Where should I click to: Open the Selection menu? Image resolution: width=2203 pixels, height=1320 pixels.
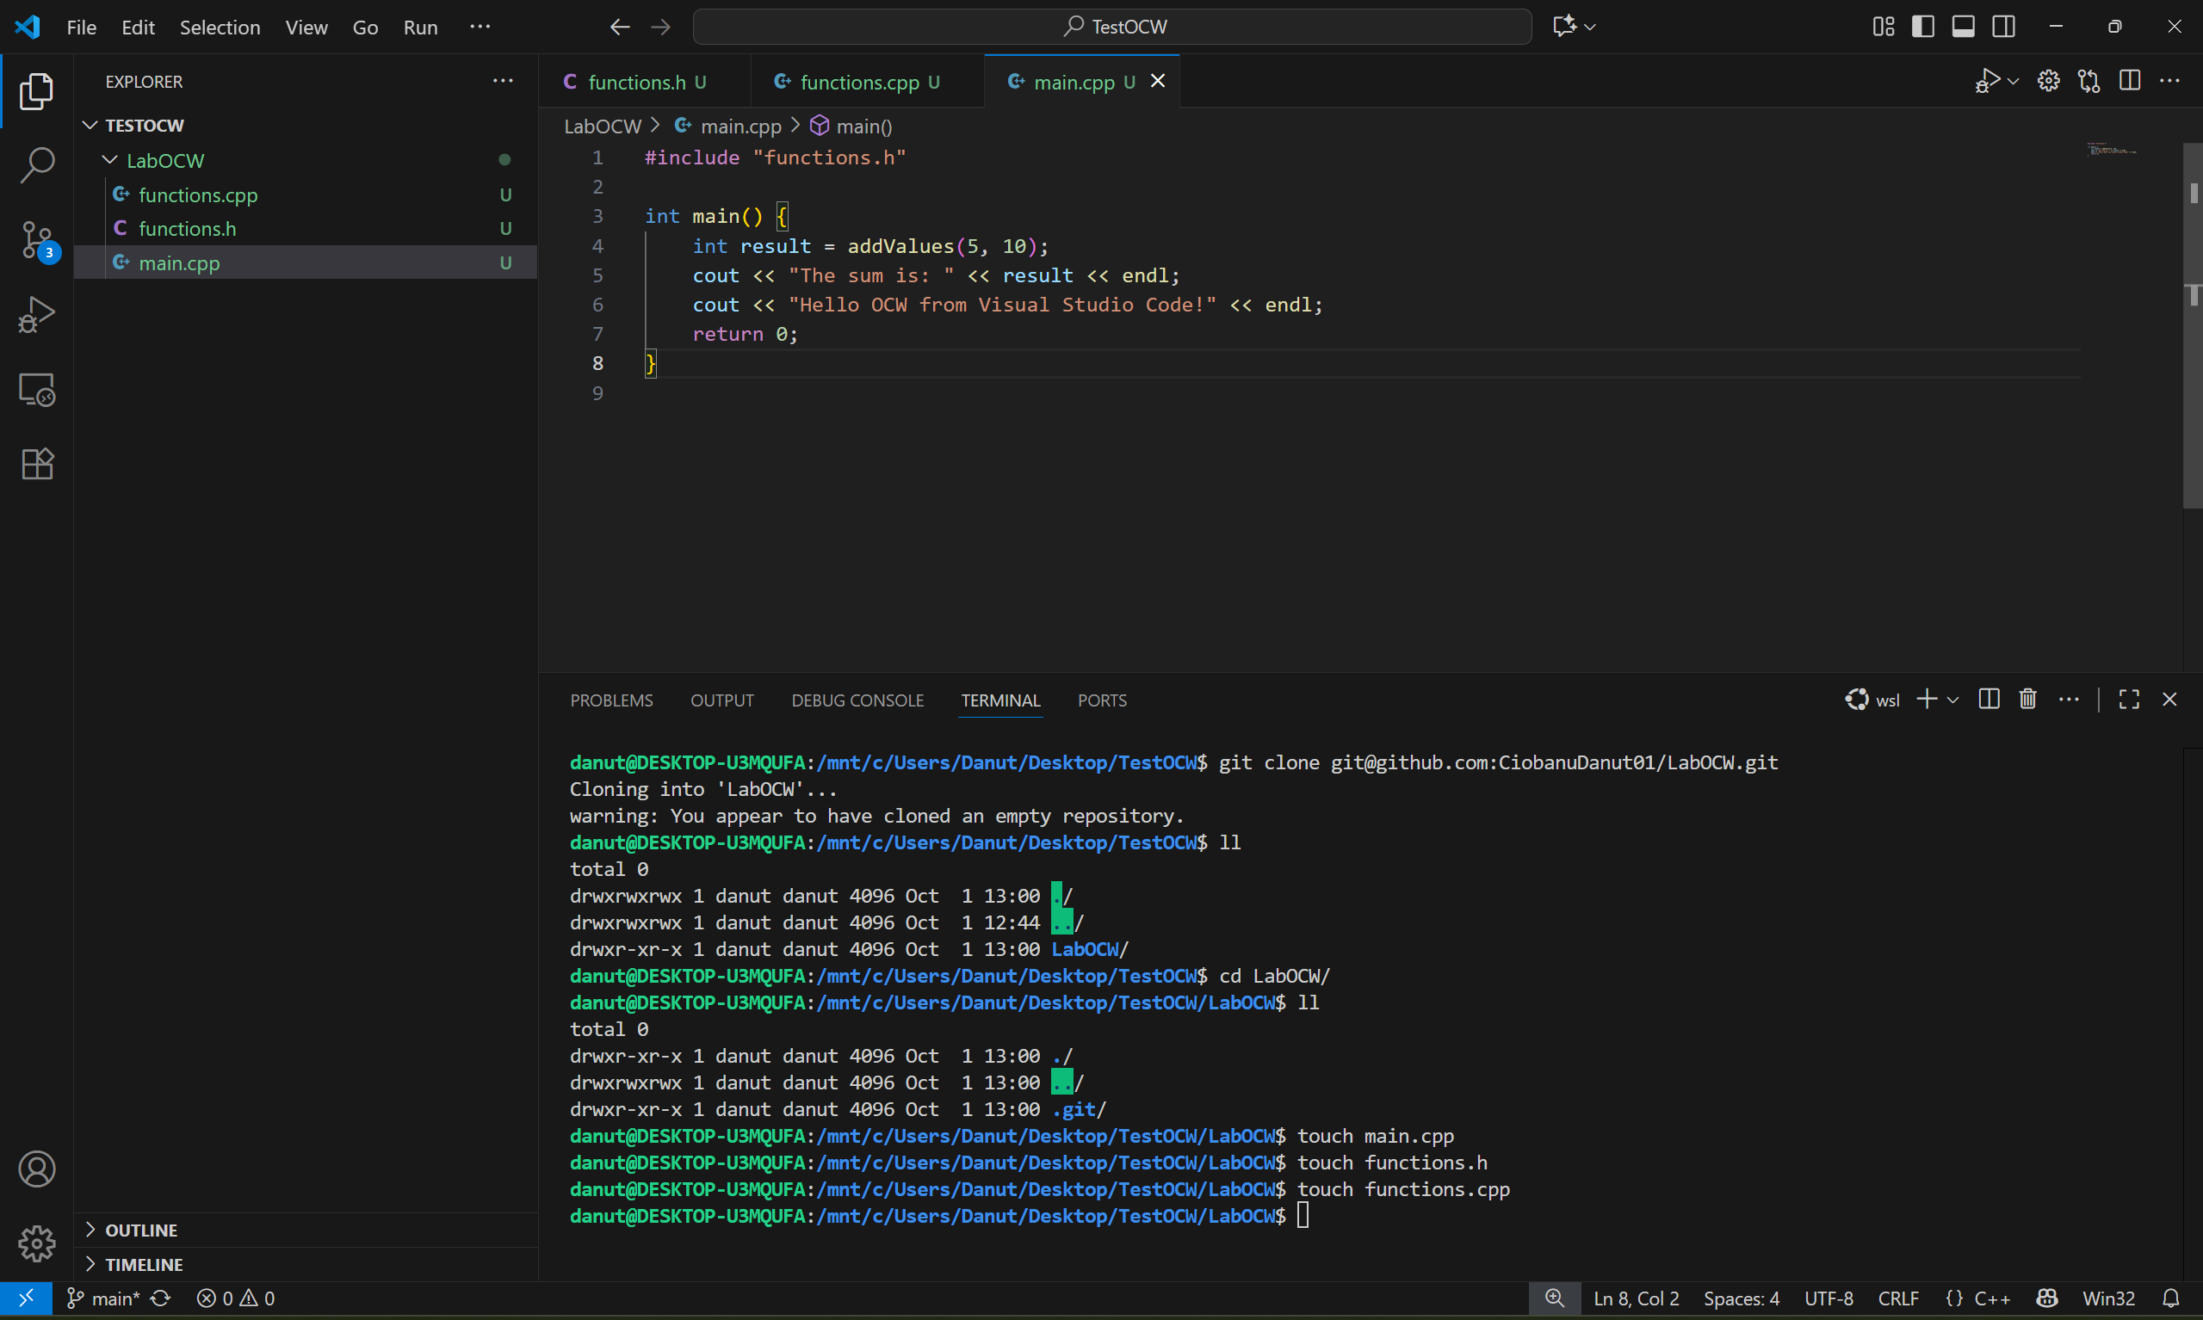pyautogui.click(x=220, y=27)
